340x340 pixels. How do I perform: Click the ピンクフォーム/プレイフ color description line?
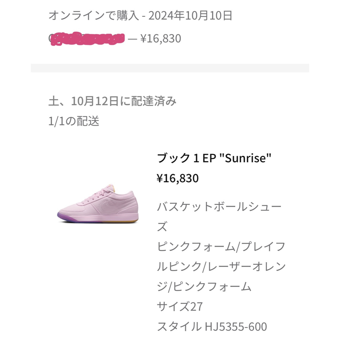221,246
